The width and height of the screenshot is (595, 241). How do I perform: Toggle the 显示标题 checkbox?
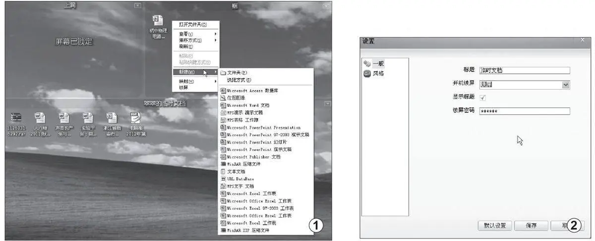click(483, 97)
